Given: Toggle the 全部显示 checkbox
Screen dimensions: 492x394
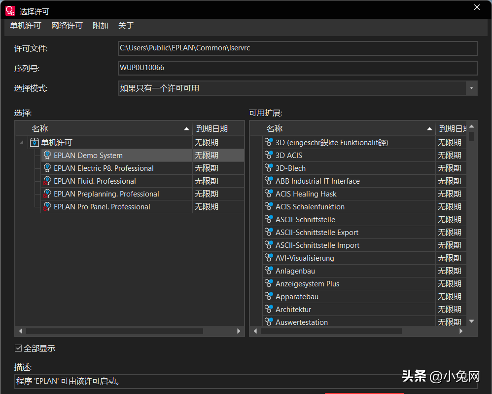Looking at the screenshot, I should click(x=19, y=348).
